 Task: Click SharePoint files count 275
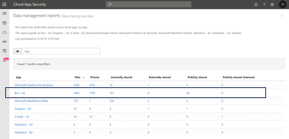point(76,101)
